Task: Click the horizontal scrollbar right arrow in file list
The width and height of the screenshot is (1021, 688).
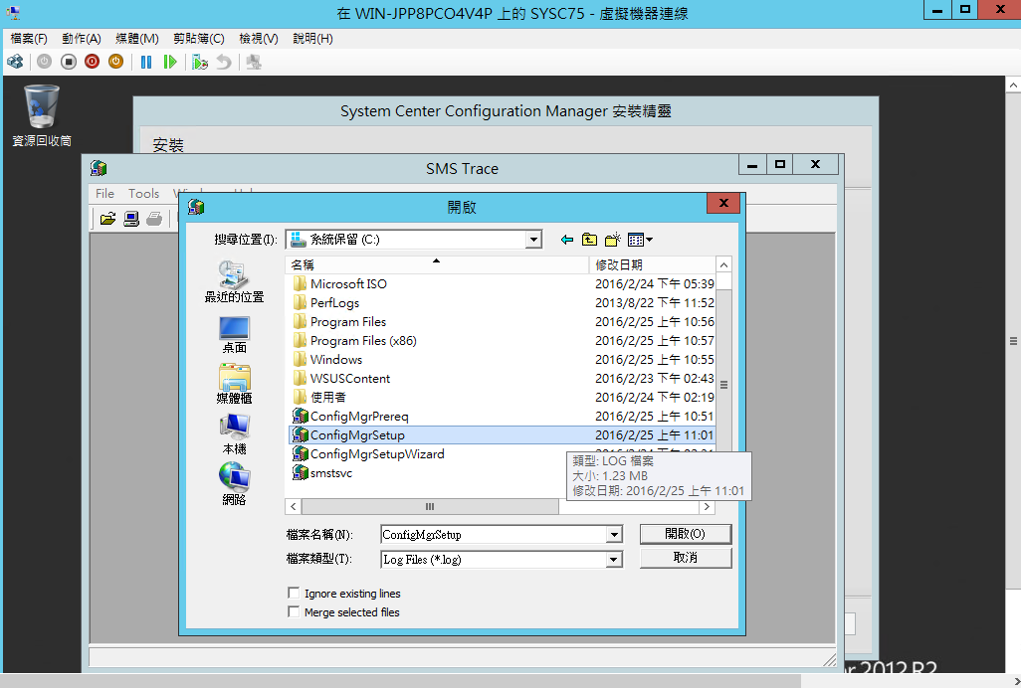Action: pos(708,507)
